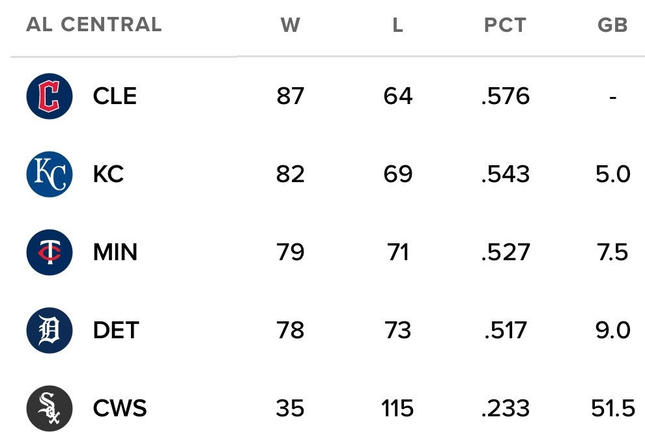Image resolution: width=645 pixels, height=443 pixels.
Task: Sort by the PCT column header
Action: pos(505,25)
